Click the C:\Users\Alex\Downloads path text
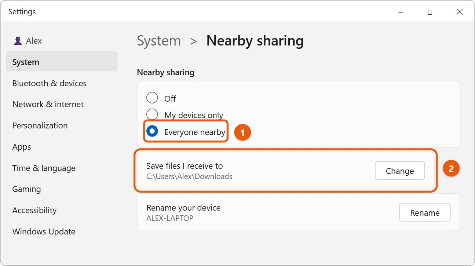Screen dimensions: 475x266 pyautogui.click(x=189, y=176)
